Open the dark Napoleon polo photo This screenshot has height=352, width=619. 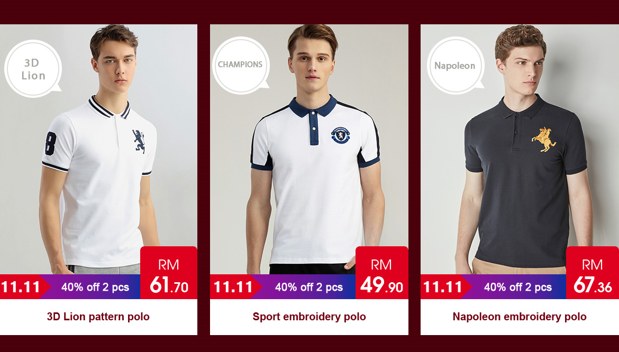[x=520, y=149]
